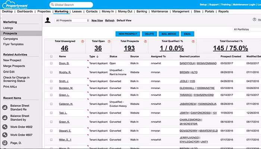261x149 pixels.
Task: Click the Propertyware cloud logo
Action: [x=15, y=4]
